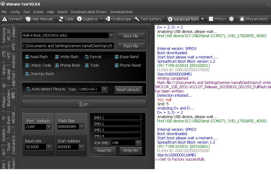This screenshot has height=174, width=271.
Task: Click the Read NV button
Action: (x=104, y=151)
